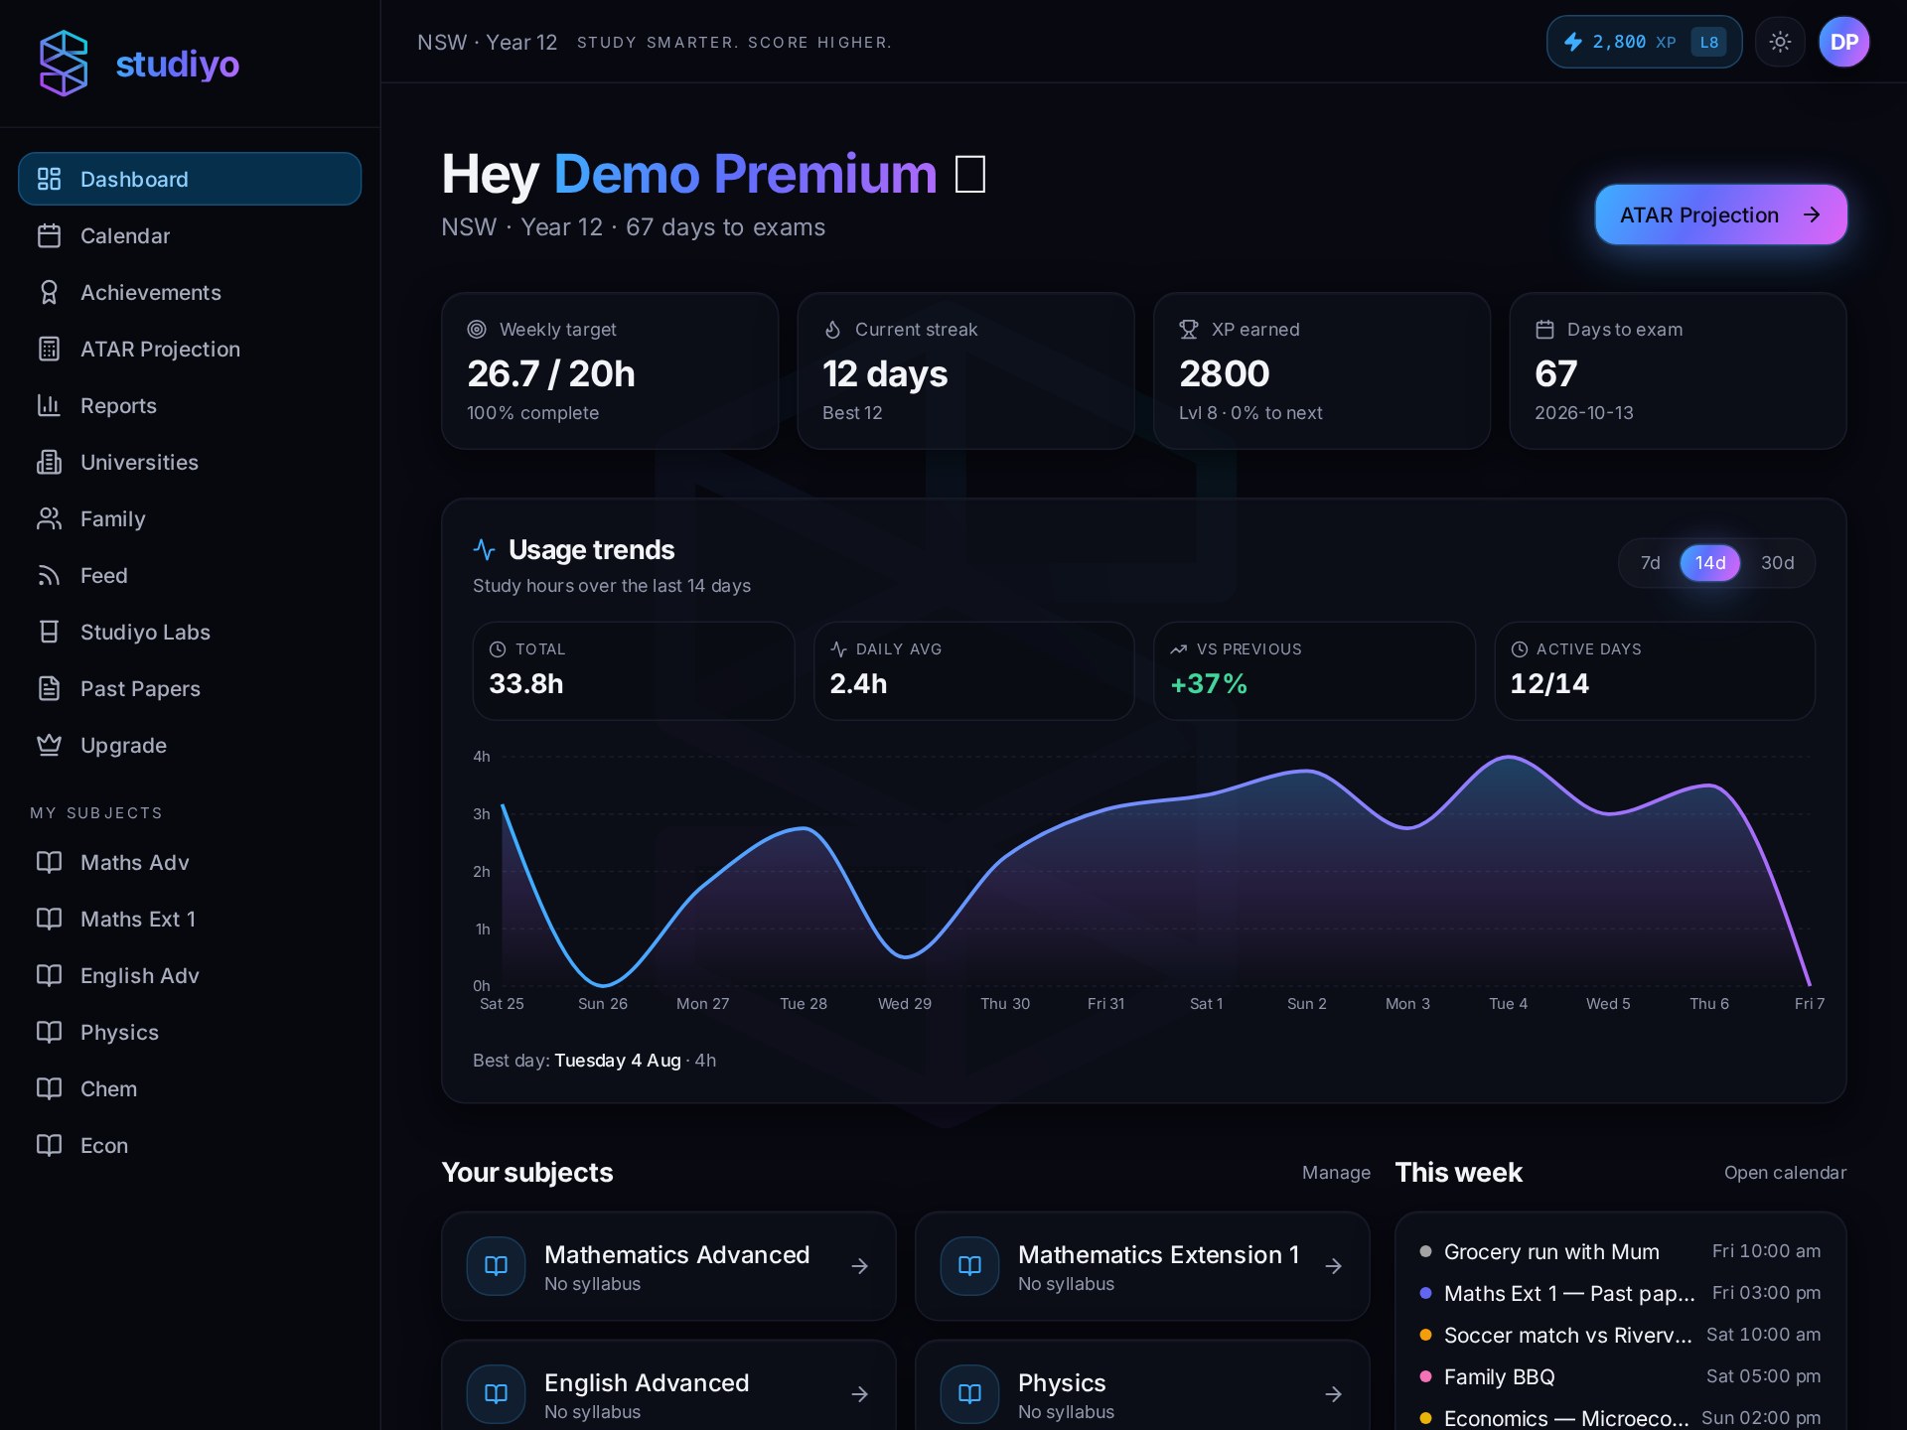Open ATAR Projection in sidebar

coord(190,349)
